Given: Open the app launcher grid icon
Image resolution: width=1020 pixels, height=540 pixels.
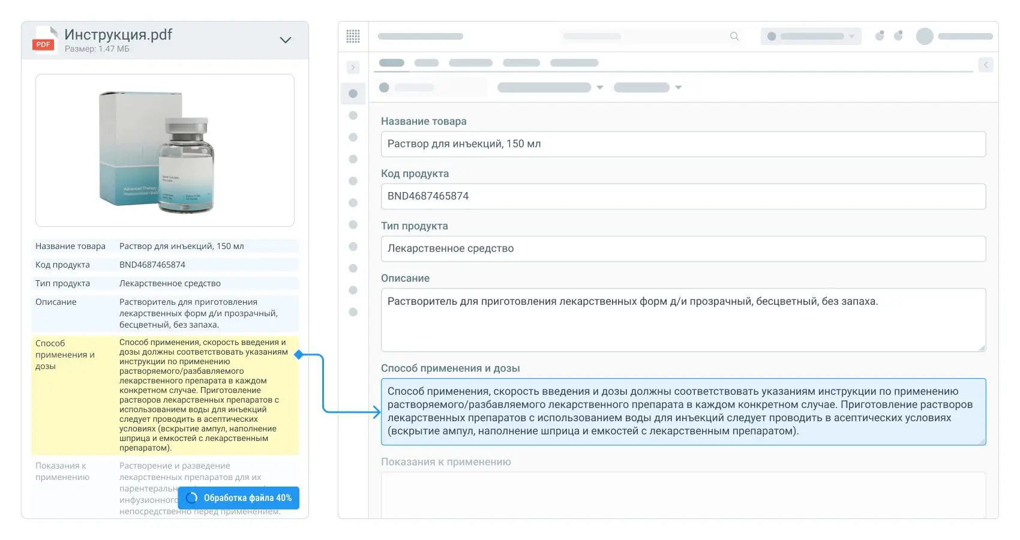Looking at the screenshot, I should click(x=353, y=37).
